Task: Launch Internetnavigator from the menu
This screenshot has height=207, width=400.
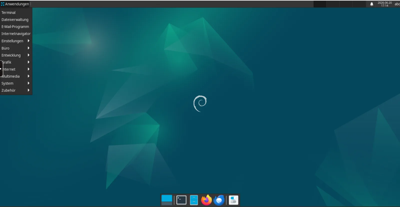Action: pyautogui.click(x=16, y=34)
